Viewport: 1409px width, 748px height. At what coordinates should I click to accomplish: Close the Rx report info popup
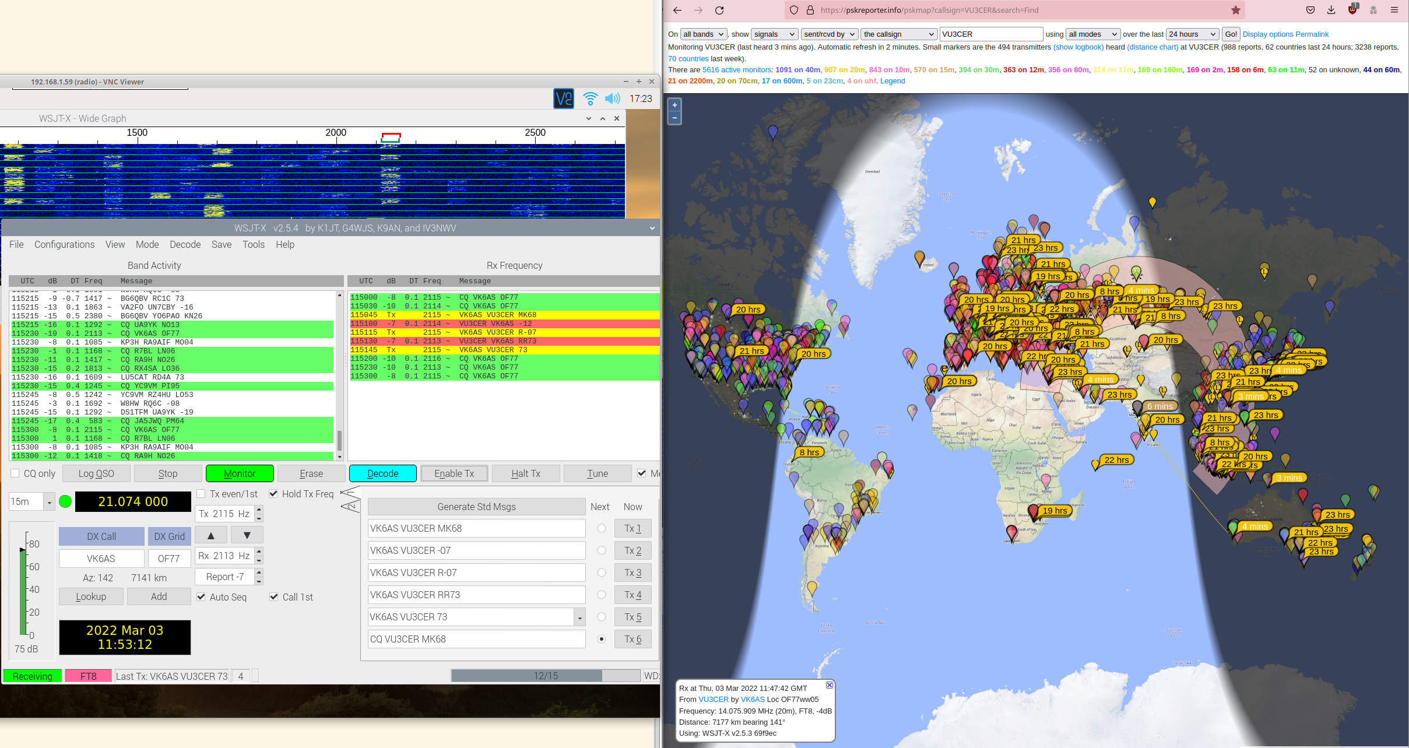[x=829, y=685]
